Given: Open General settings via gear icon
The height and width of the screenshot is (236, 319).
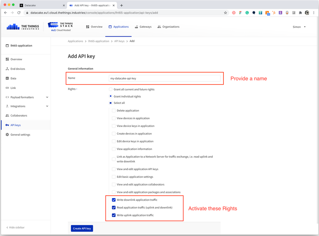Looking at the screenshot, I should click(x=7, y=134).
